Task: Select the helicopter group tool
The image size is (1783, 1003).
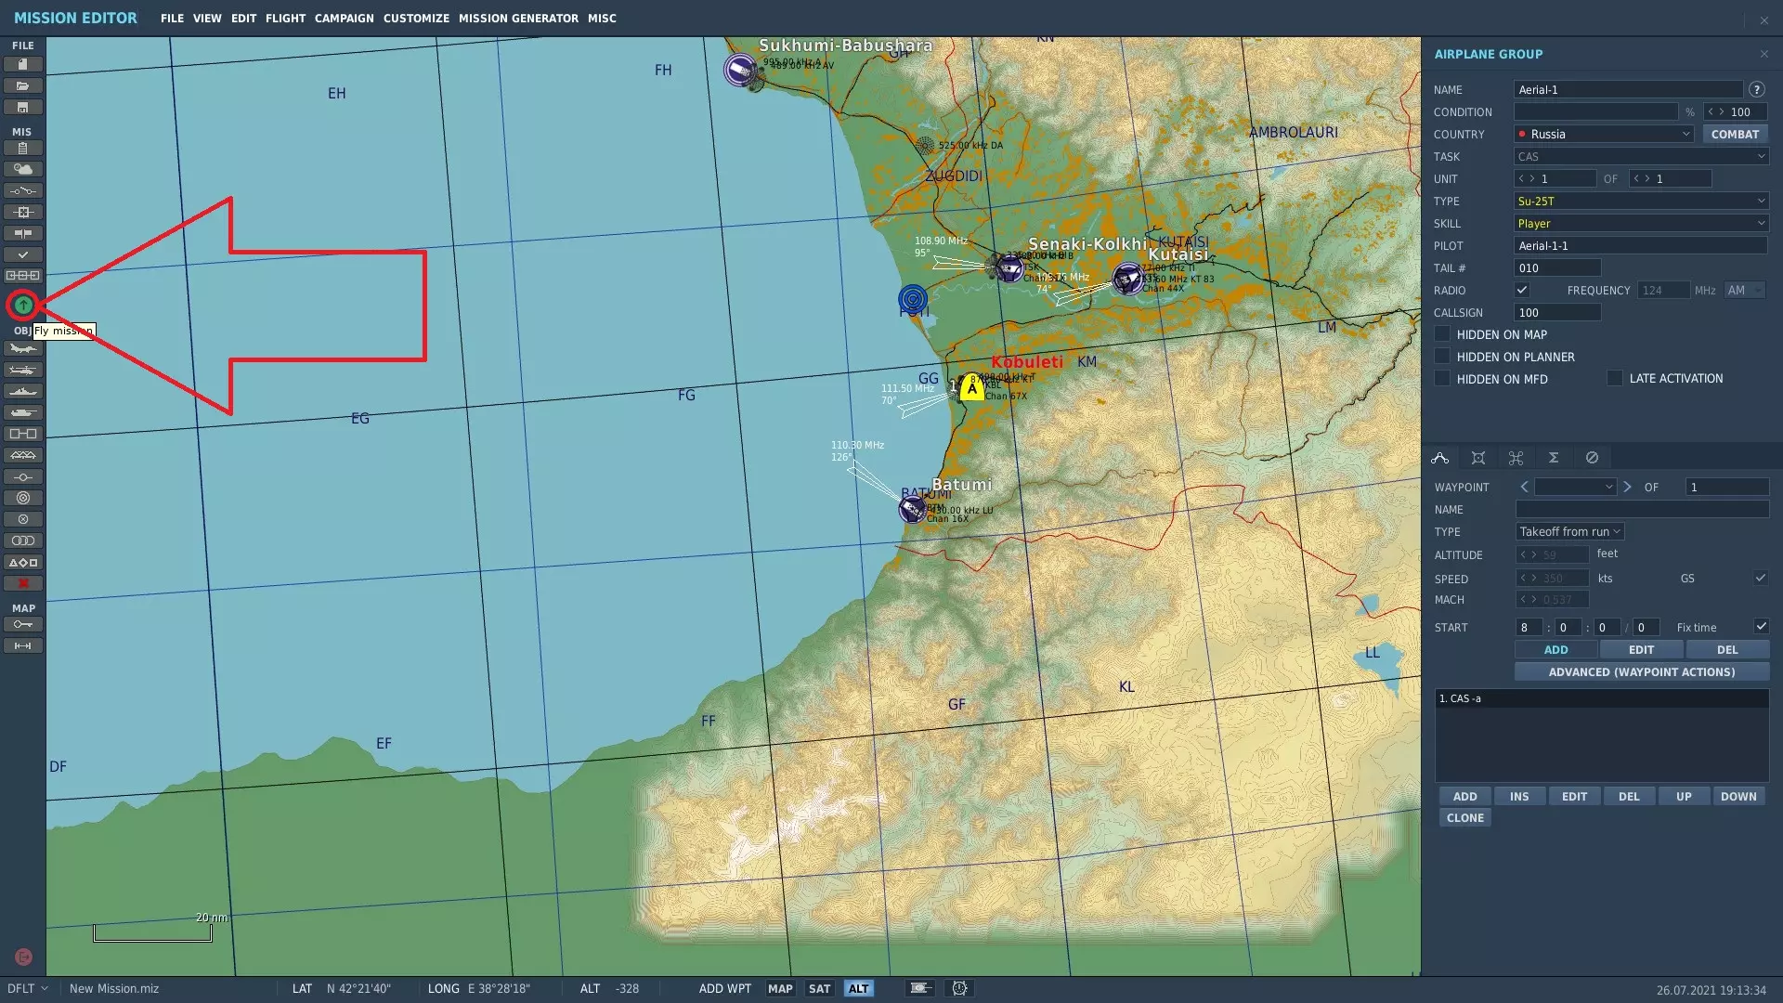Action: [23, 371]
